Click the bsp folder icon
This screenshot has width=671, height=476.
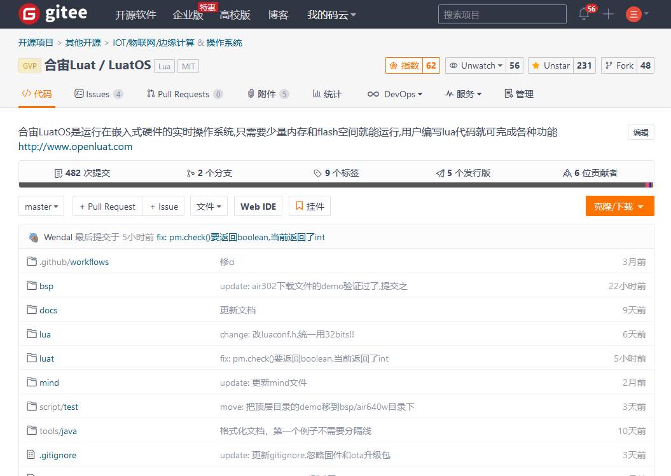click(32, 285)
